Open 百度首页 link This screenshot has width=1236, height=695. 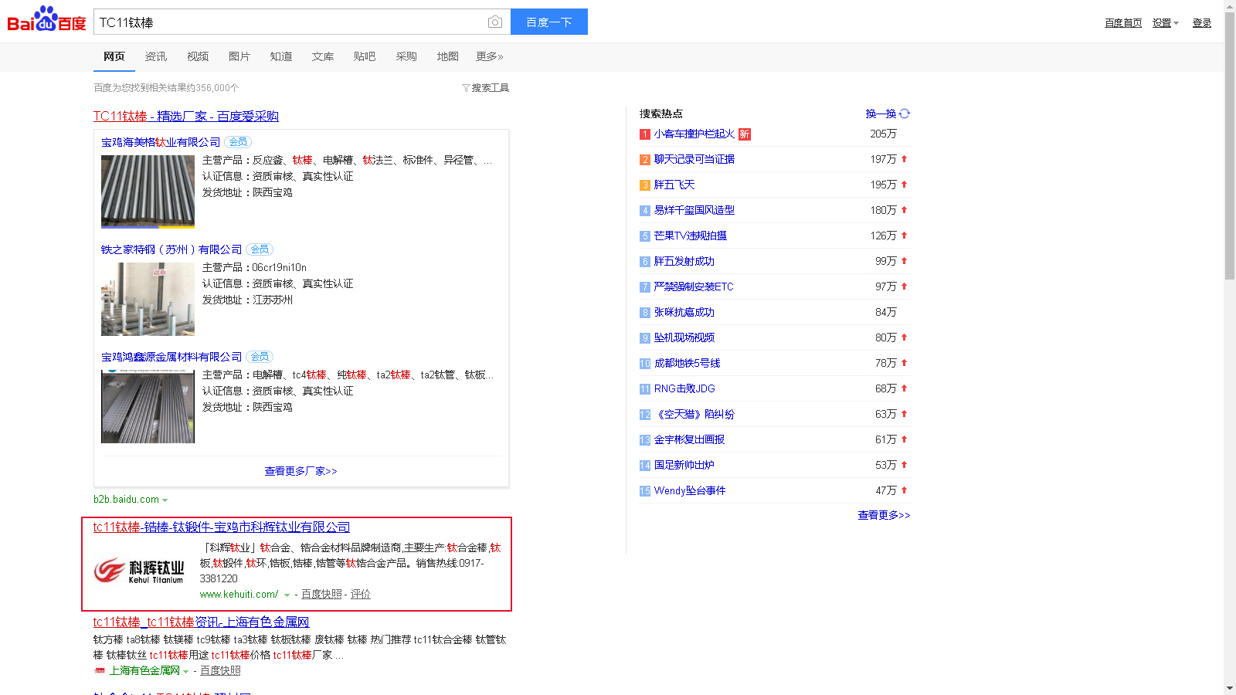1123,23
